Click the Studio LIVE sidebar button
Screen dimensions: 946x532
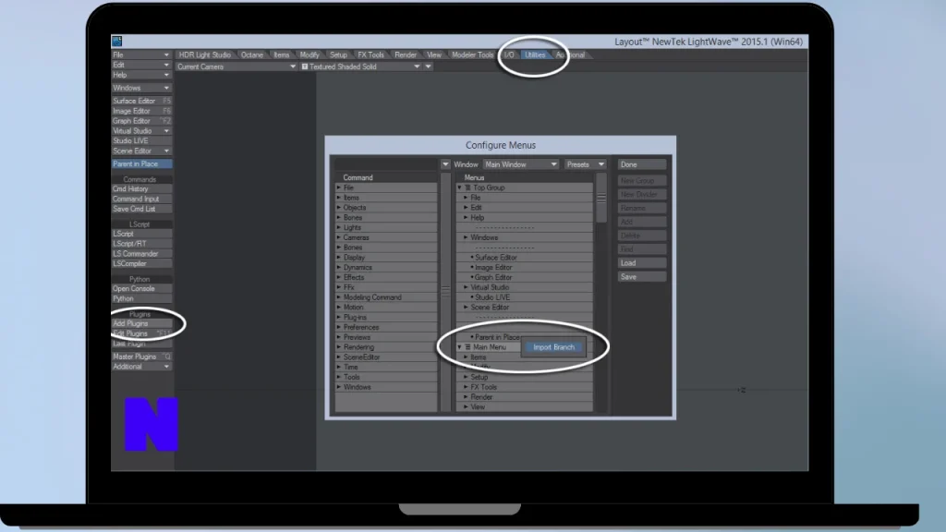(x=141, y=140)
